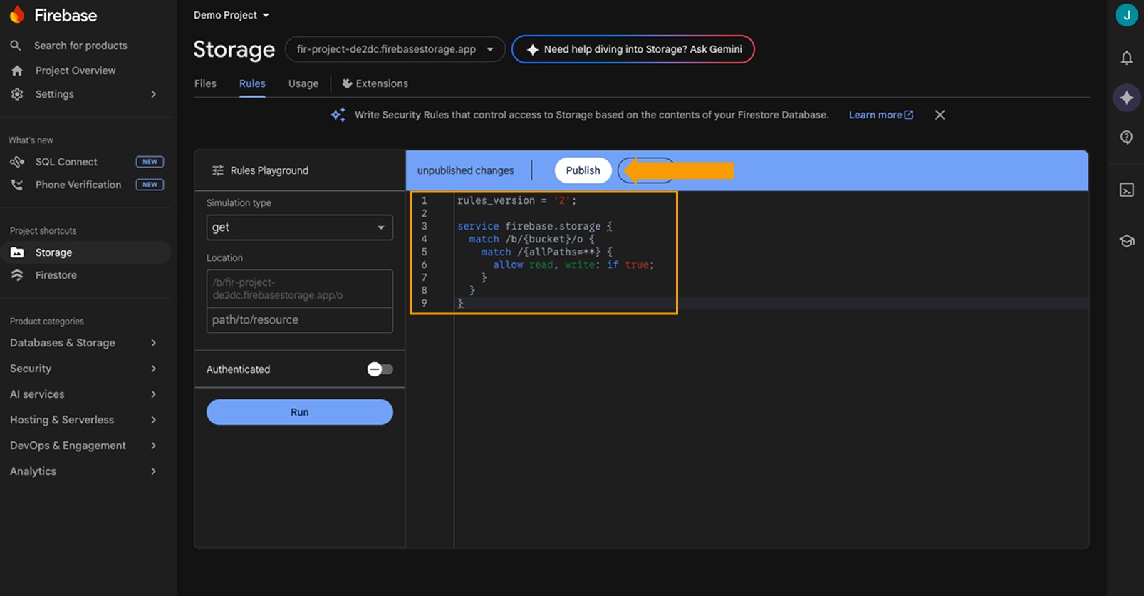
Task: Click the Firestore icon in shortcuts
Action: (x=17, y=275)
